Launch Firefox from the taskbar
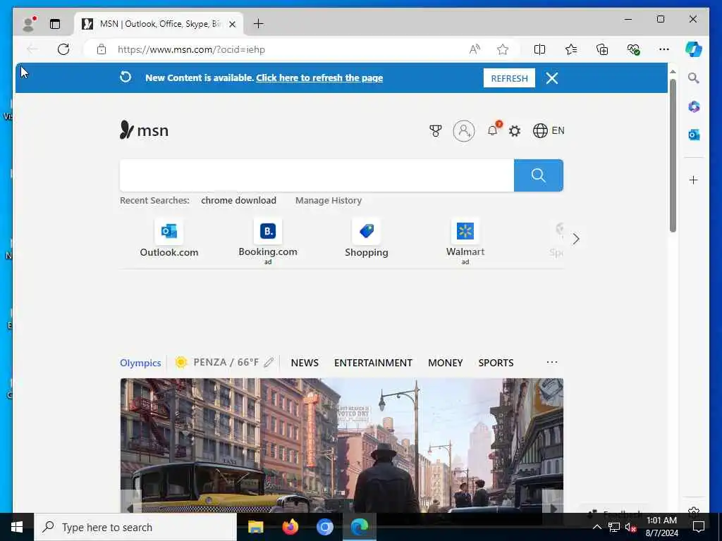 click(x=290, y=527)
